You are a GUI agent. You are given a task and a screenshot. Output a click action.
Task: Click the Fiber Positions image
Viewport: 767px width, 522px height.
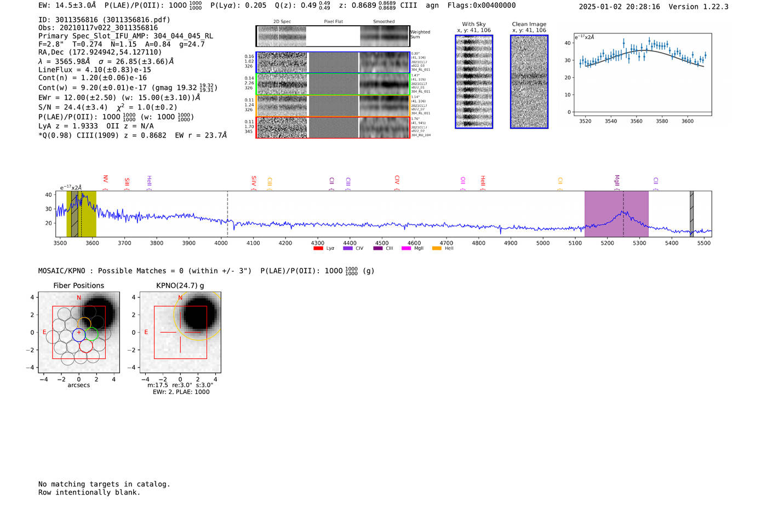click(x=79, y=332)
